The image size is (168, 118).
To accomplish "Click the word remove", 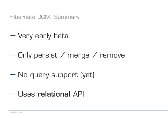I will click(x=112, y=55).
